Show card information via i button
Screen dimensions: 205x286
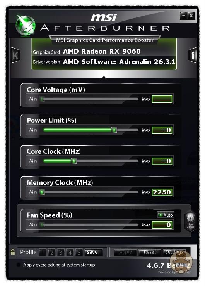(x=193, y=55)
